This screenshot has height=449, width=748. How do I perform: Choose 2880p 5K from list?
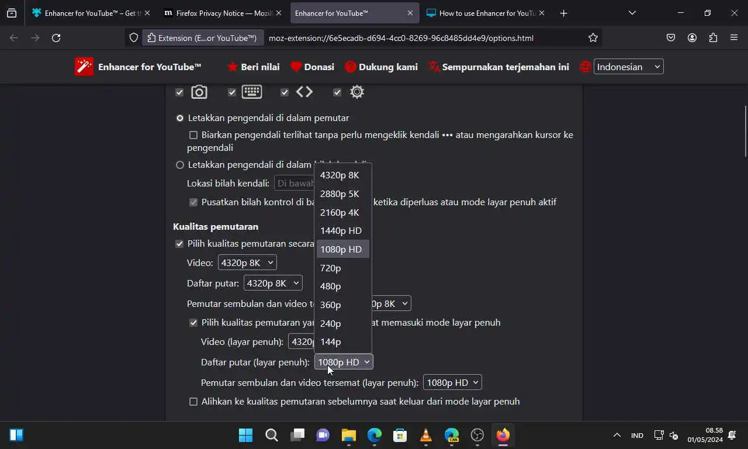pos(343,194)
